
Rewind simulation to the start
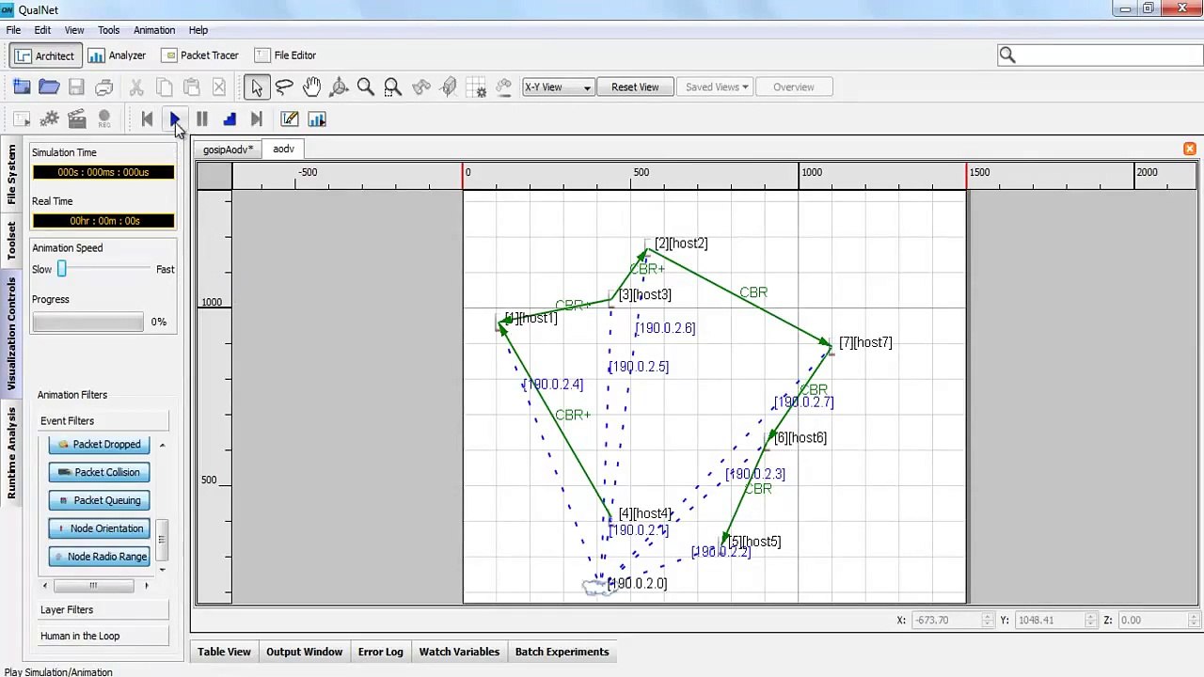[147, 119]
